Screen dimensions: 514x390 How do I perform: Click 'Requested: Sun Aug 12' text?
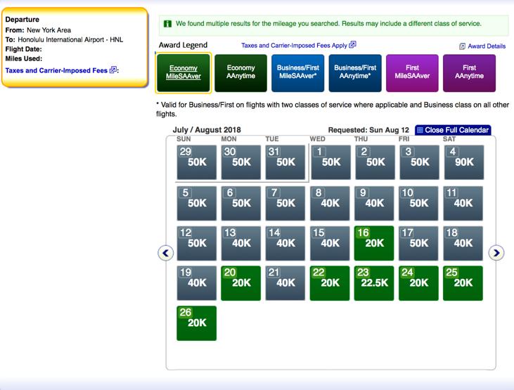pyautogui.click(x=368, y=130)
